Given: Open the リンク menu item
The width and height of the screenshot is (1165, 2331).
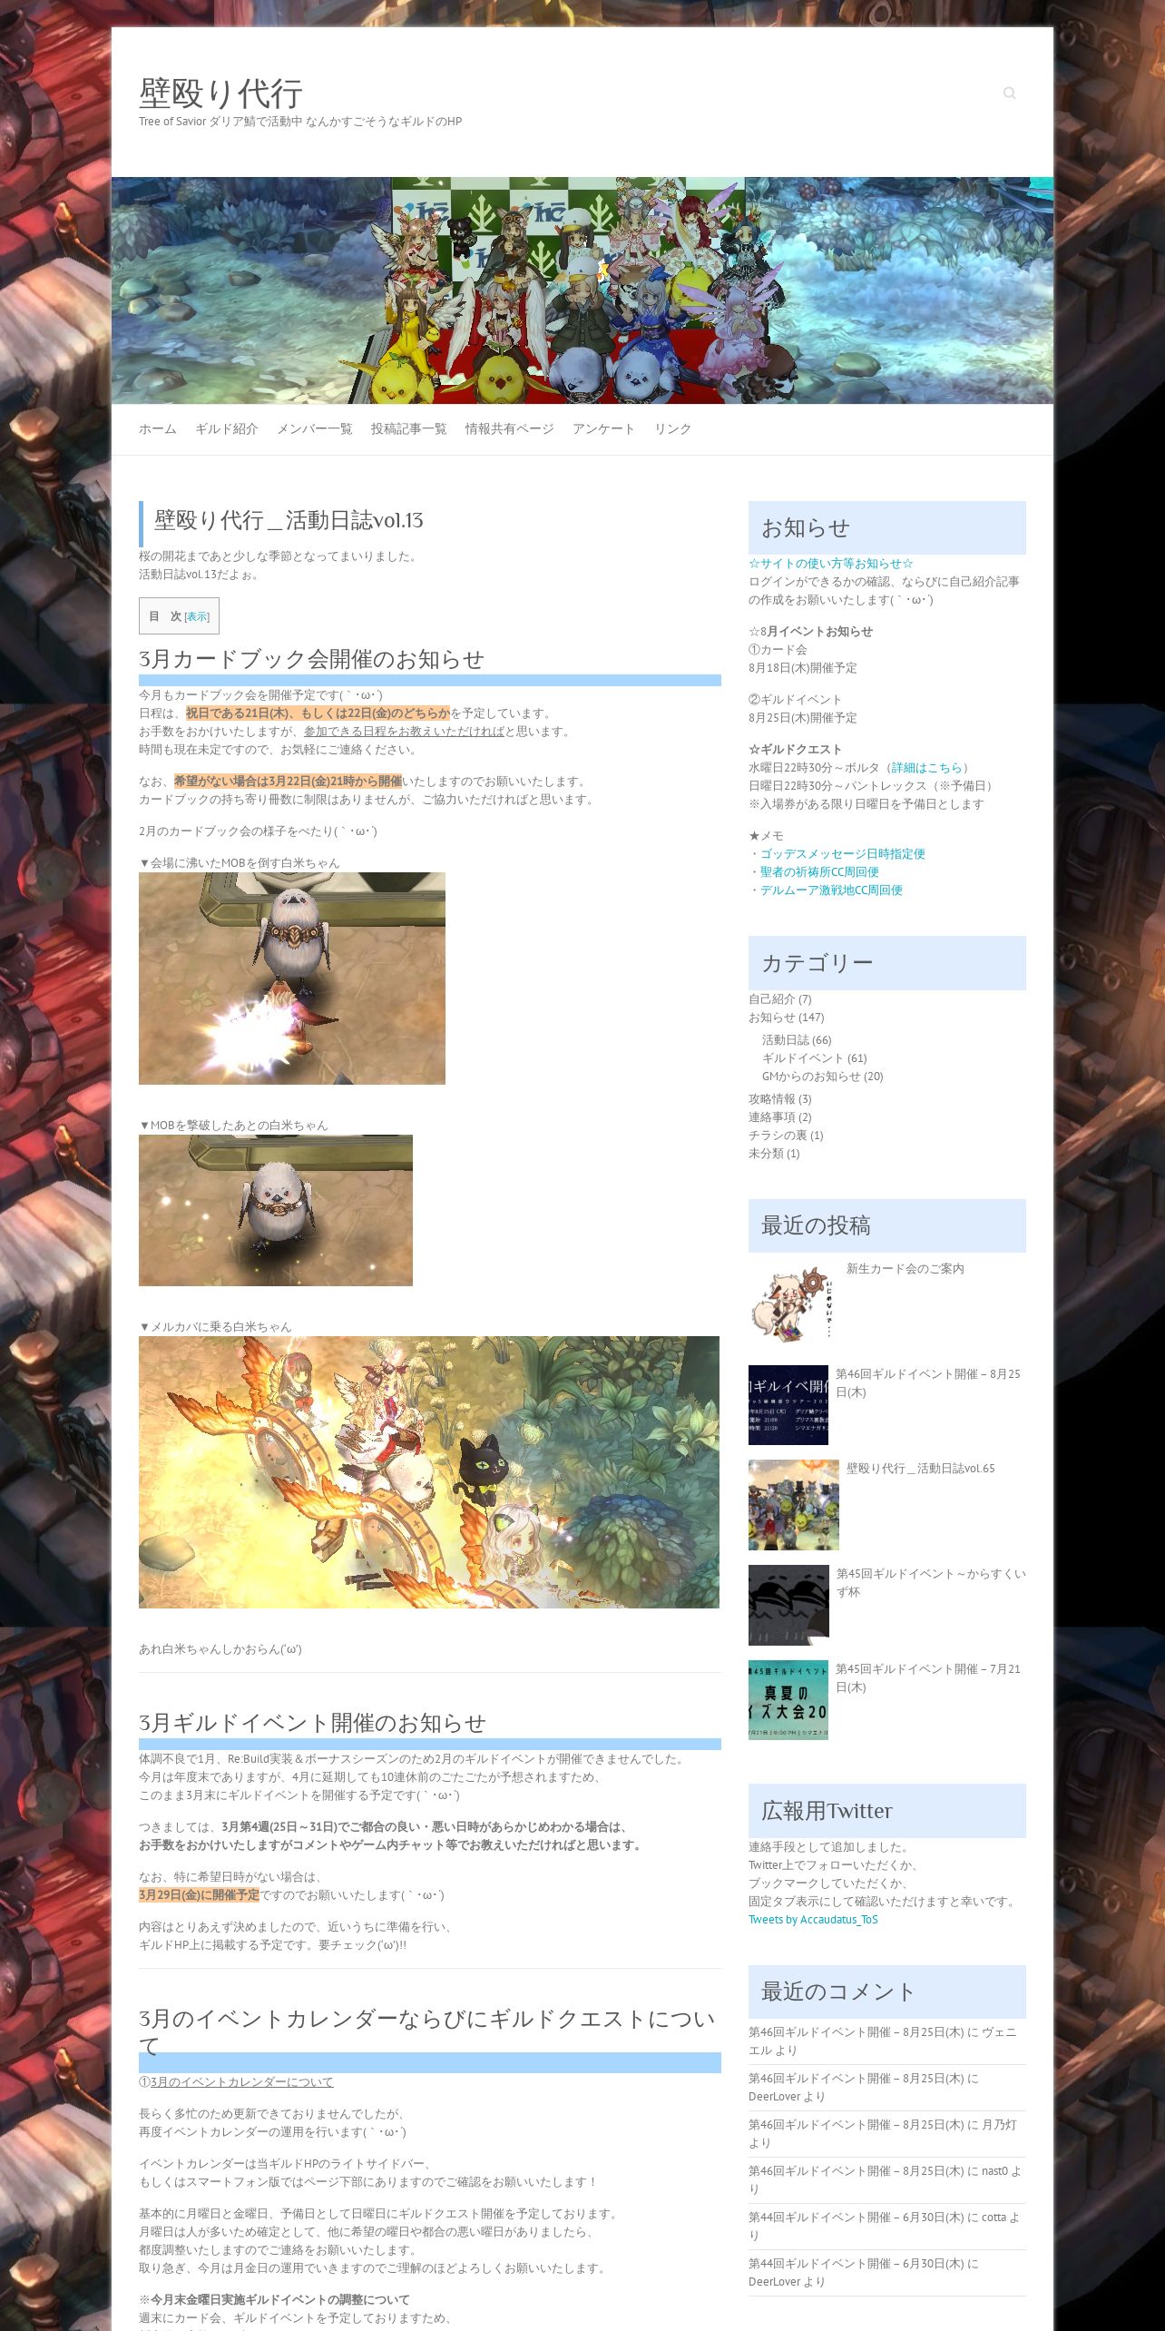Looking at the screenshot, I should [x=673, y=428].
